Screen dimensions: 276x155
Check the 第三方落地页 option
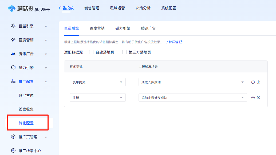coord(124,52)
